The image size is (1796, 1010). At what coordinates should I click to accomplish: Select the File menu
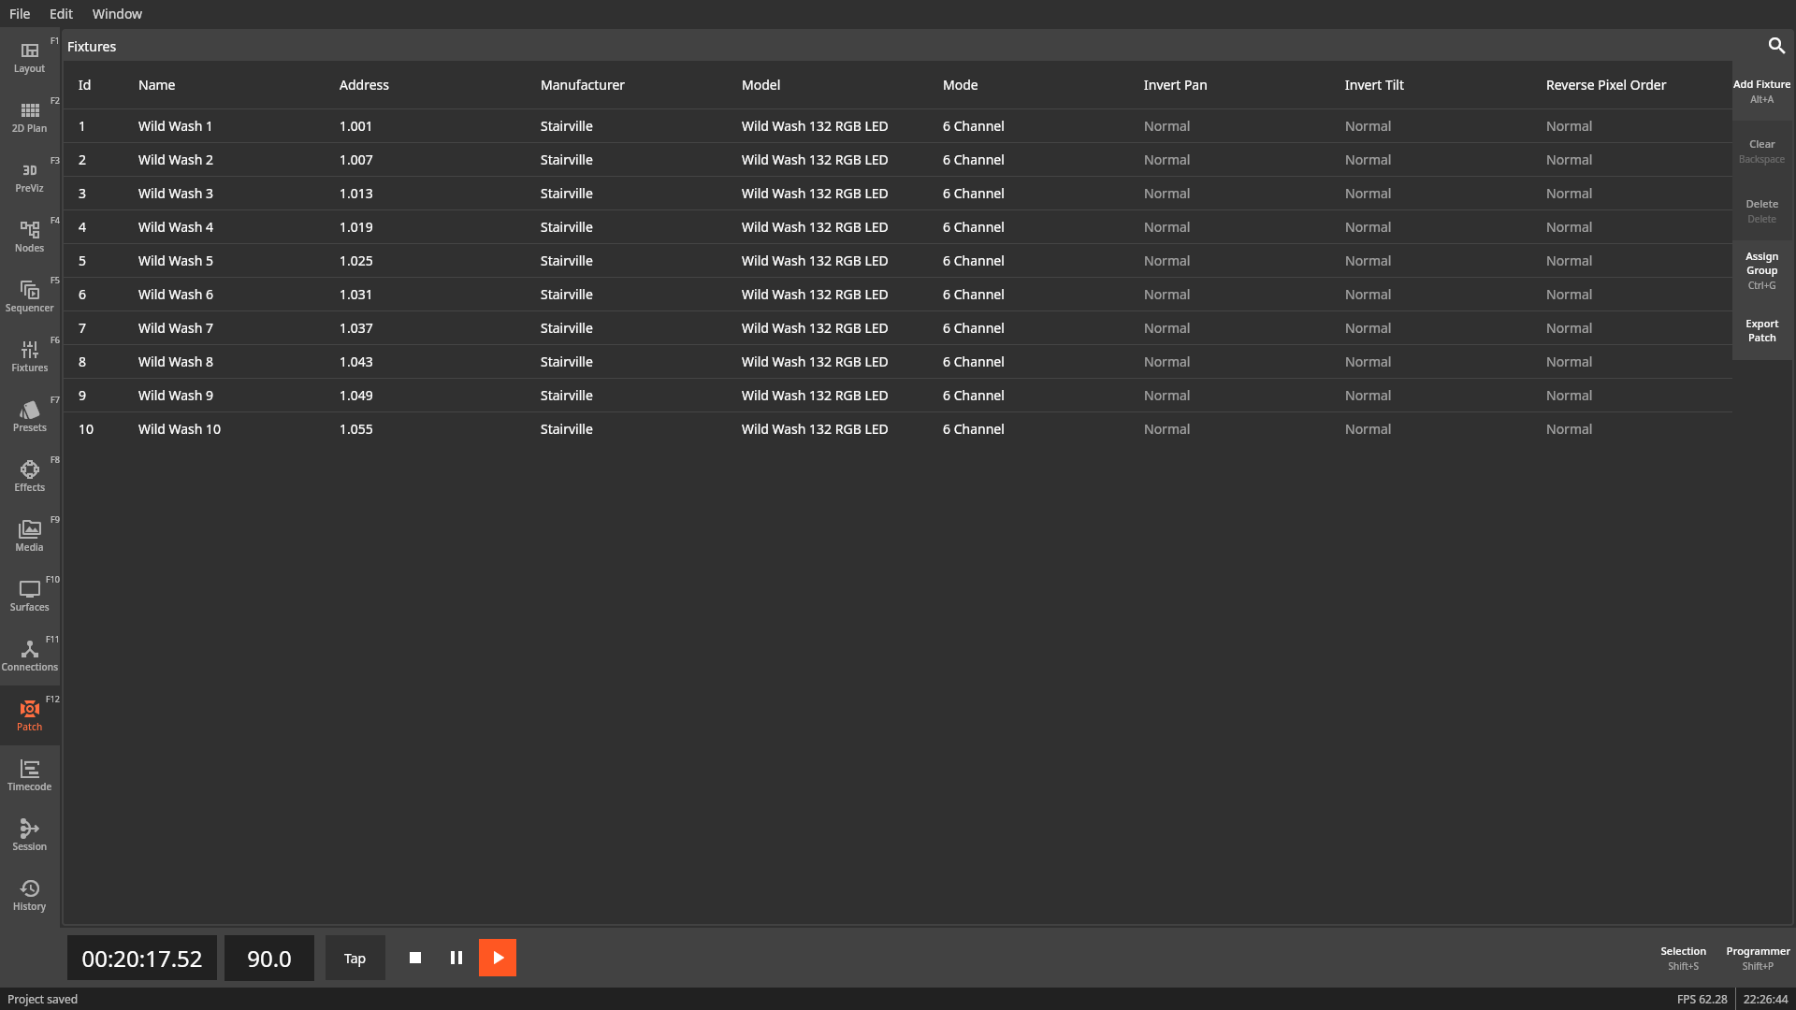pyautogui.click(x=19, y=14)
